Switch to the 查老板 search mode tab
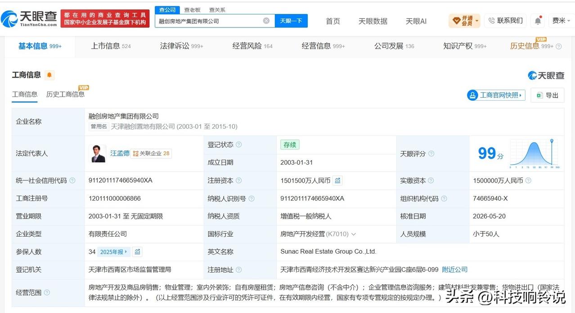Screen dimensions: 575x313 [192, 9]
